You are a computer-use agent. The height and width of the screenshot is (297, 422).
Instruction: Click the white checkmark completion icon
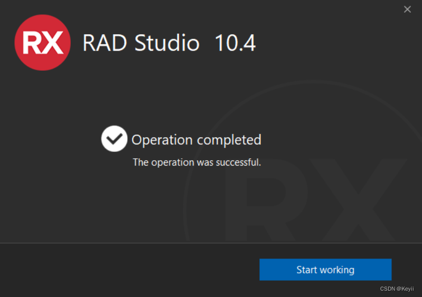click(114, 139)
